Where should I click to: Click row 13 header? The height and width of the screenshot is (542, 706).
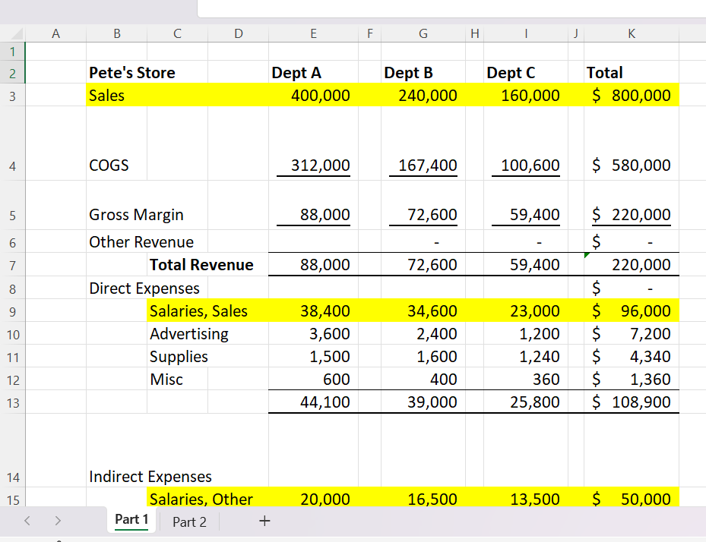coord(13,402)
